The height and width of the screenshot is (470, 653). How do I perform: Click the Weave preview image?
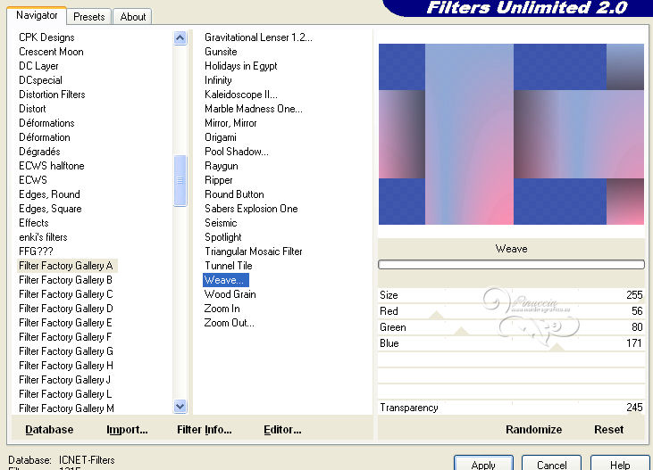tap(511, 135)
